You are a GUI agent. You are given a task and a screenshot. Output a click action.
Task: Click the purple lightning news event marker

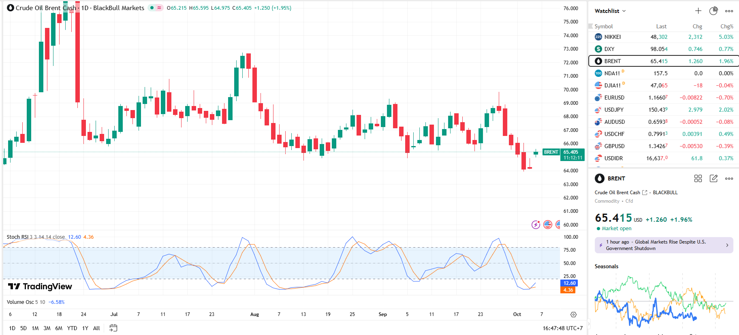click(x=536, y=225)
